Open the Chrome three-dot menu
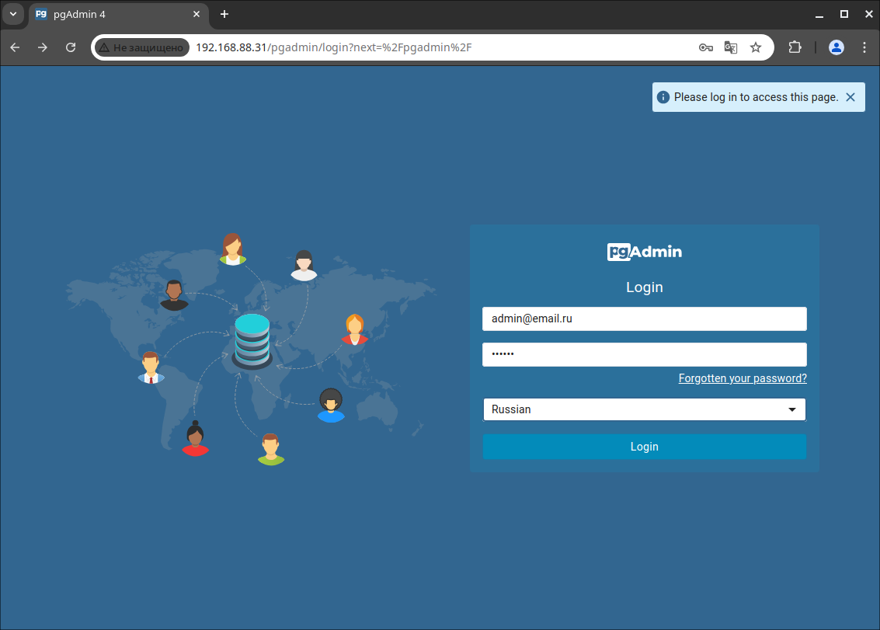Viewport: 880px width, 630px height. pyautogui.click(x=864, y=47)
